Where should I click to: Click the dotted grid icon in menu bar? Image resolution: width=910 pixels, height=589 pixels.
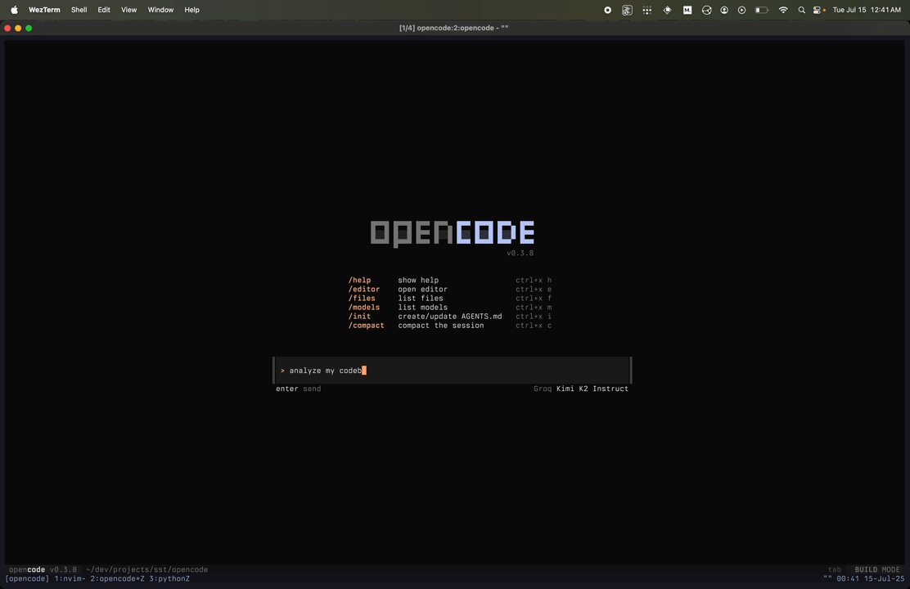tap(647, 10)
